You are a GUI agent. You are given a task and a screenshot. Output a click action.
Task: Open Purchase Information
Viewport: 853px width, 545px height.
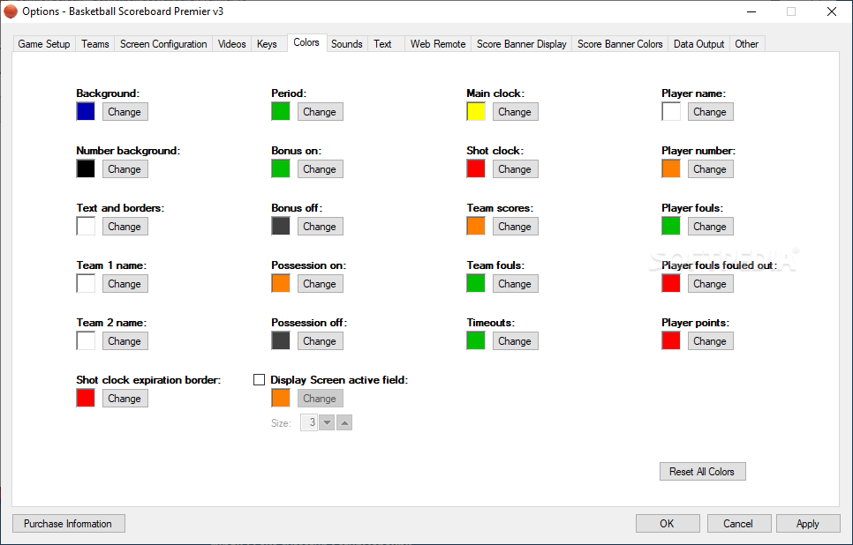tap(69, 524)
